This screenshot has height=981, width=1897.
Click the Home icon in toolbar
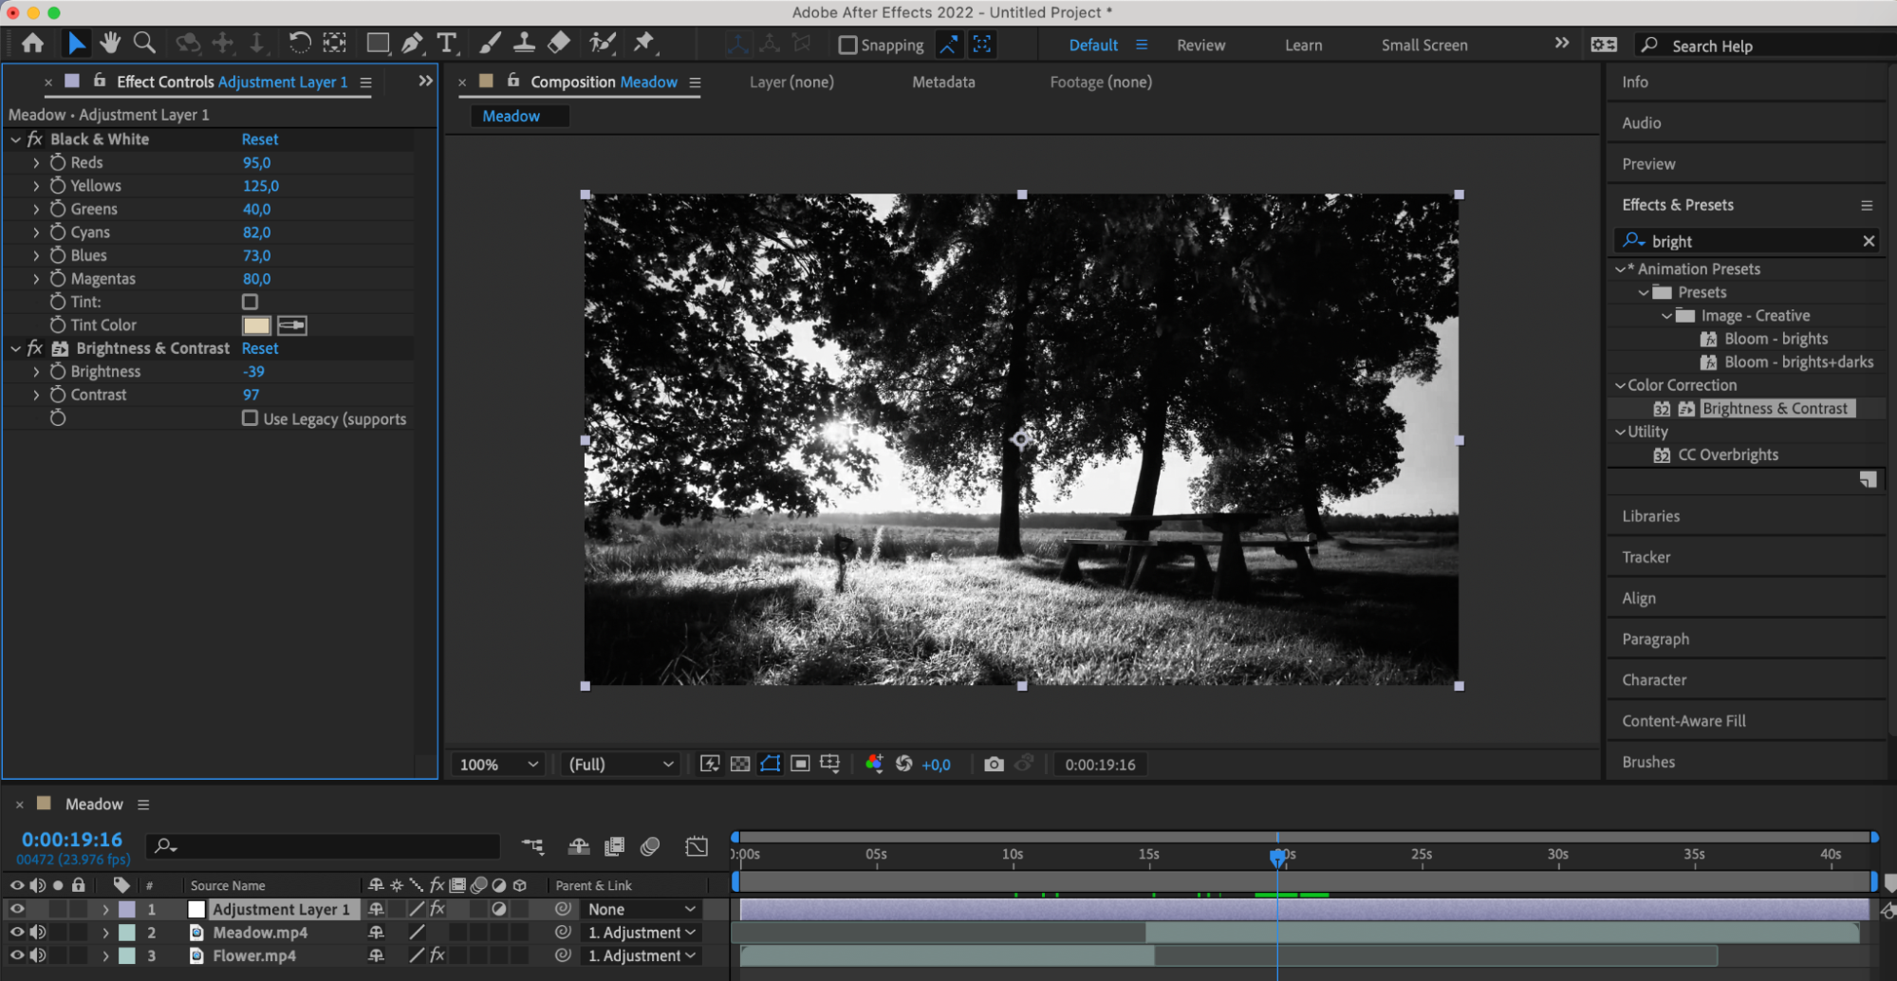click(33, 43)
